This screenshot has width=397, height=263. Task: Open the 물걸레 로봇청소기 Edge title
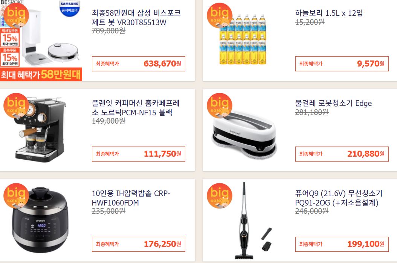click(333, 103)
